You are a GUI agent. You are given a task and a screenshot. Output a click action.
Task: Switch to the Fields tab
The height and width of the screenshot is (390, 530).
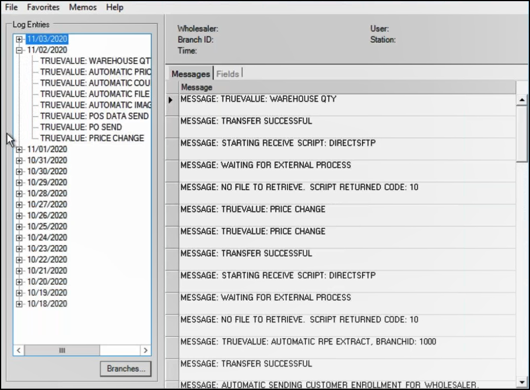pos(227,74)
